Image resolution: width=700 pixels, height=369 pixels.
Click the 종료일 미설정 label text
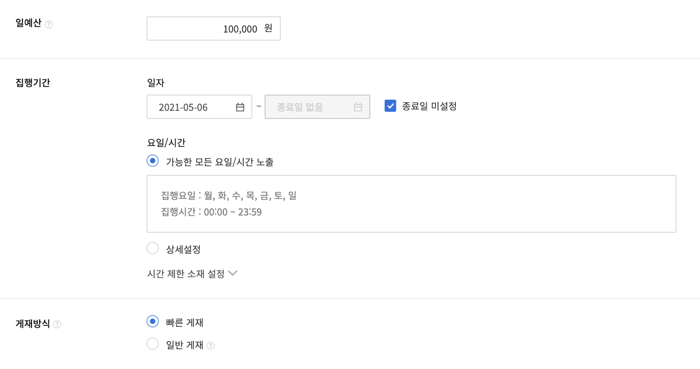click(429, 106)
